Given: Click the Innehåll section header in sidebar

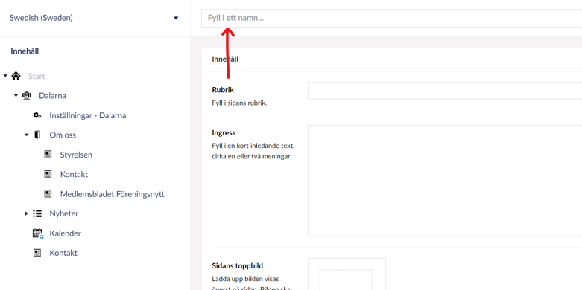Looking at the screenshot, I should (25, 51).
